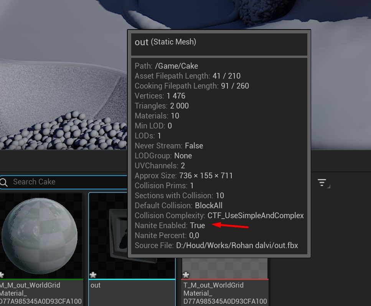
Task: Click the Search Cake input field
Action: point(63,182)
